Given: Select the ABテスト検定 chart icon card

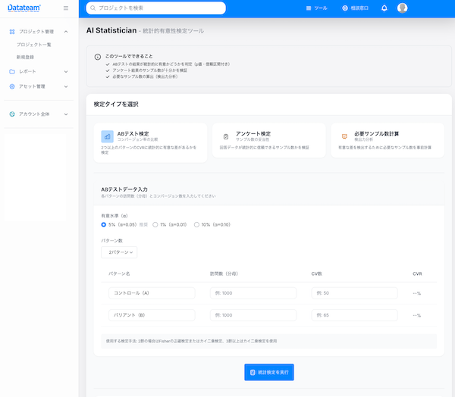Looking at the screenshot, I should (x=108, y=136).
